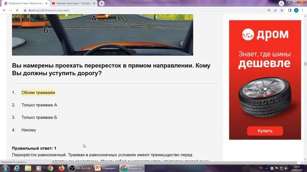Open Chrome three-dot menu
This screenshot has height=172, width=307.
click(303, 11)
